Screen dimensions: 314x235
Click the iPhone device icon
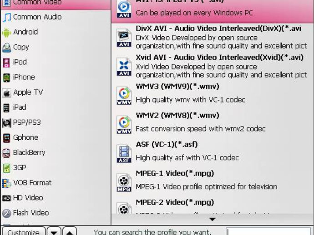(7, 78)
